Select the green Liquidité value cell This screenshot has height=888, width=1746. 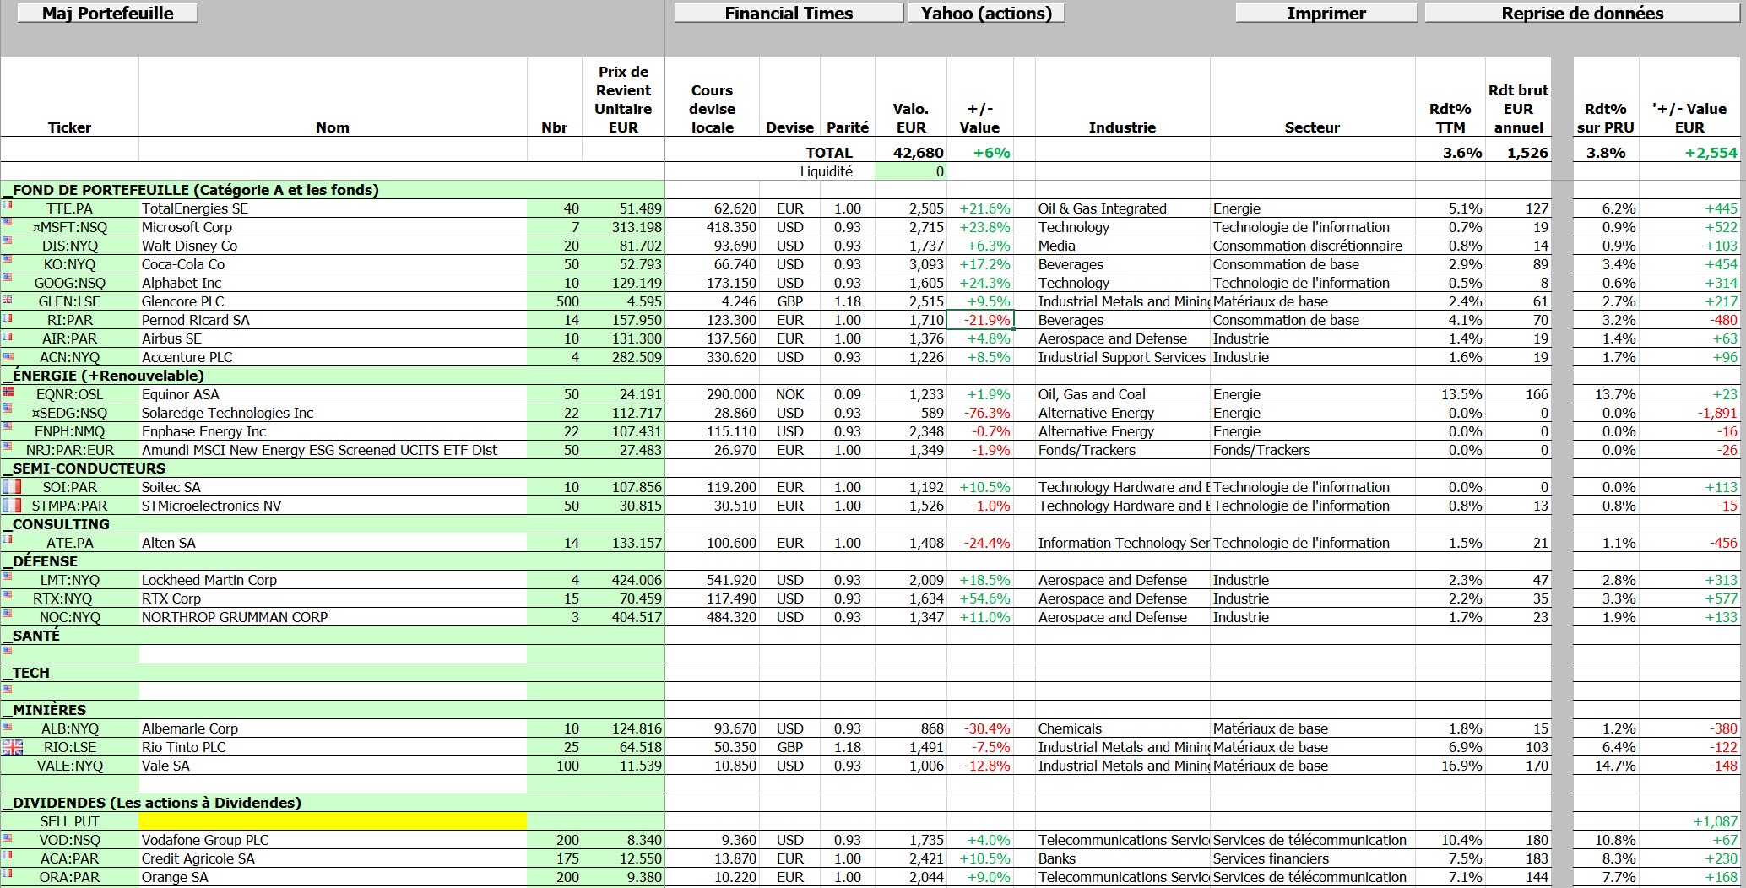tap(910, 171)
